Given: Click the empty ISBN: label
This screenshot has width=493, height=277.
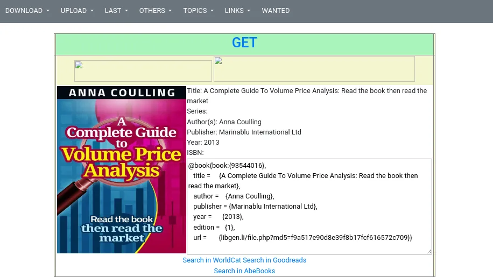Looking at the screenshot, I should [195, 153].
